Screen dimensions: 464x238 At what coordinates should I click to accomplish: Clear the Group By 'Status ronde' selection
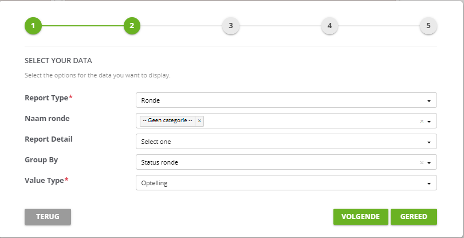coord(422,162)
